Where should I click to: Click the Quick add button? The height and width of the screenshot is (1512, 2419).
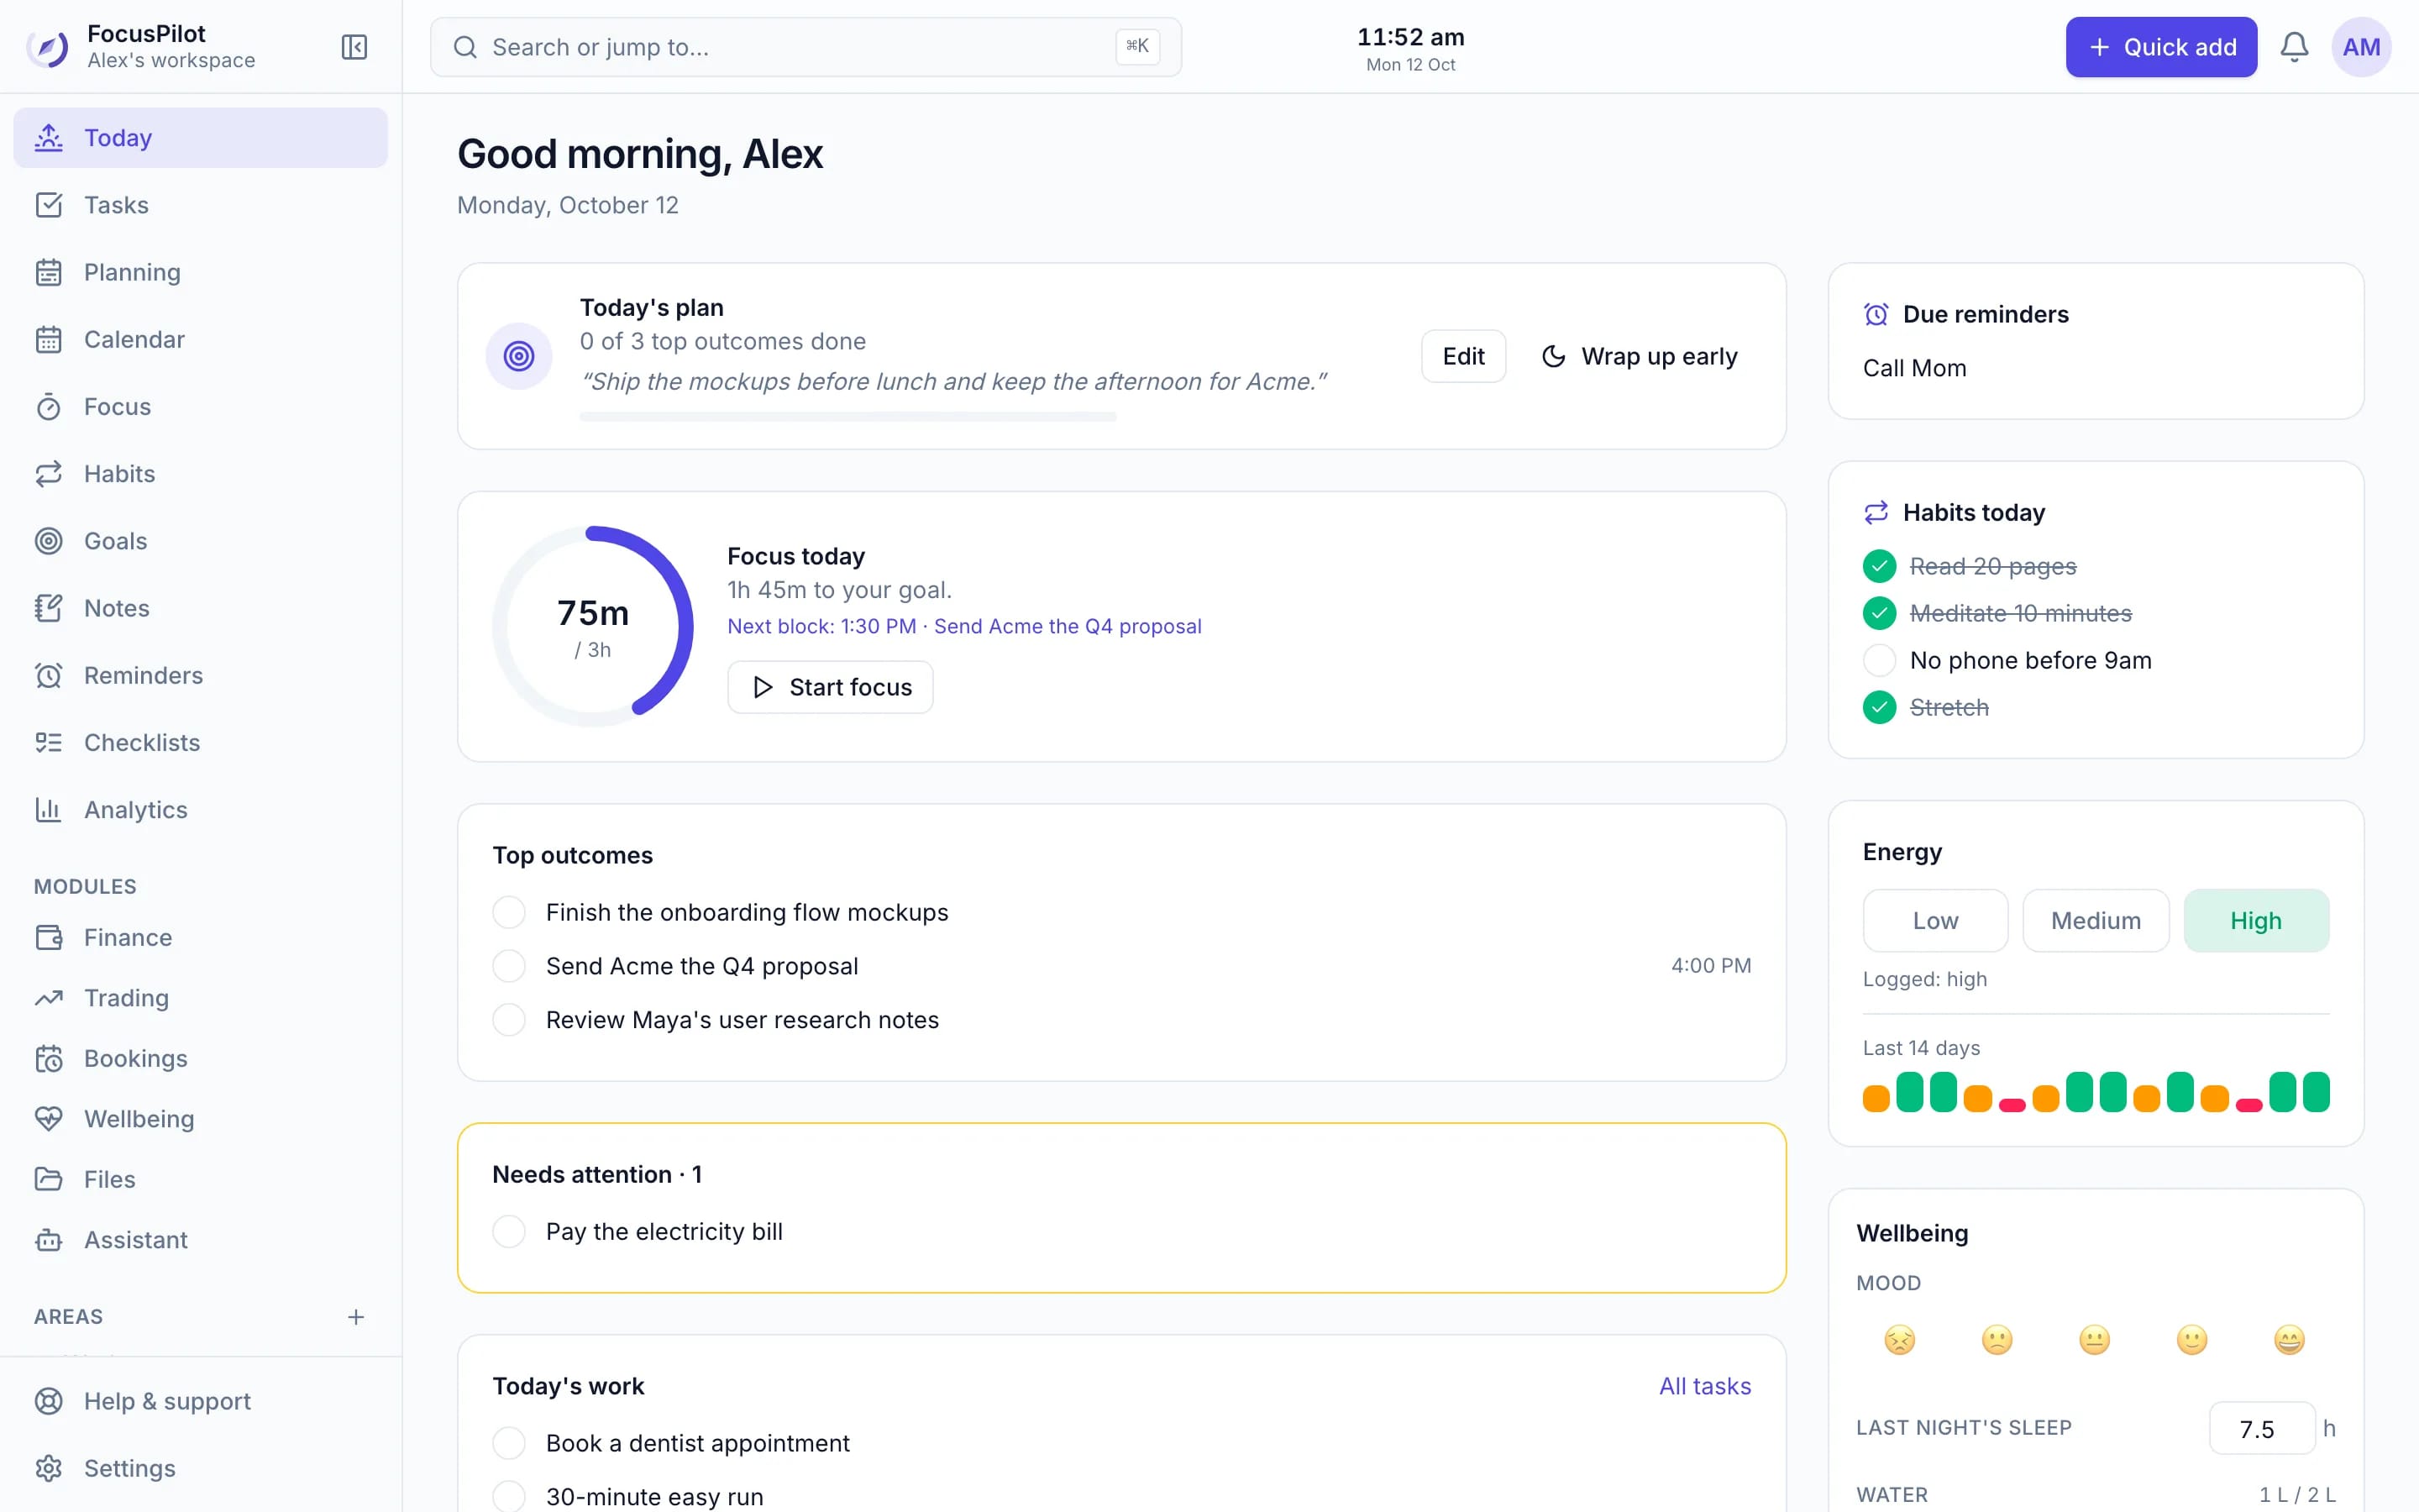(2161, 47)
